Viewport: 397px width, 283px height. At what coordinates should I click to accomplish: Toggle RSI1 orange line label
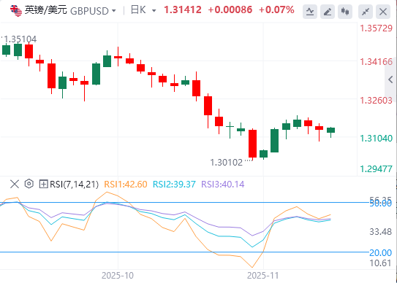126,185
